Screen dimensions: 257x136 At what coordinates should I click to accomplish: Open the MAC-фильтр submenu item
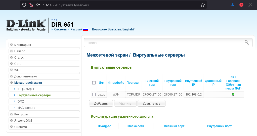pos(44,108)
